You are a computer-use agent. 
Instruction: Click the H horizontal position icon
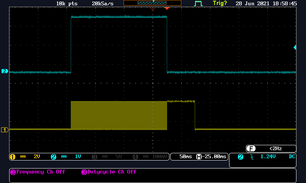point(199,157)
